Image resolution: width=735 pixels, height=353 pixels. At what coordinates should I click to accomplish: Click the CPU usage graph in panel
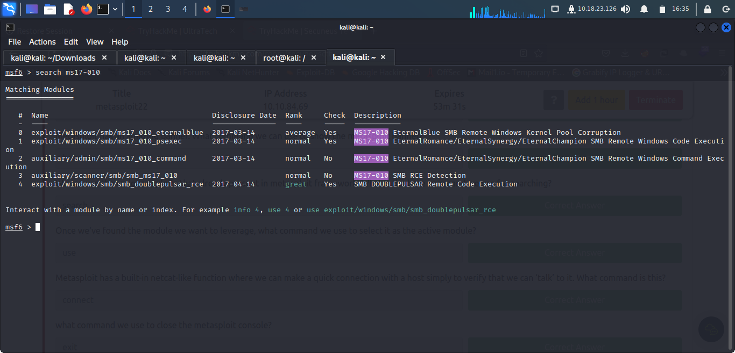pos(508,11)
